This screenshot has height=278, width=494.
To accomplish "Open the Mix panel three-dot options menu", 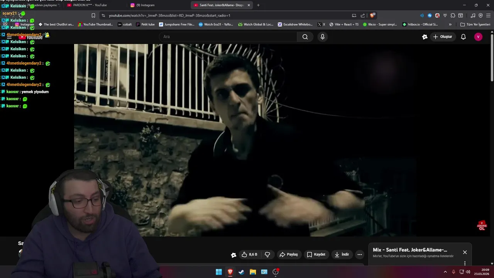I will 465,263.
